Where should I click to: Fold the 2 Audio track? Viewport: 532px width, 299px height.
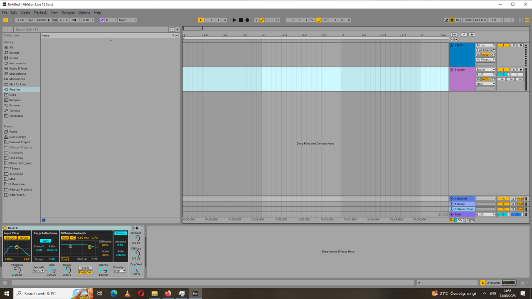point(452,69)
